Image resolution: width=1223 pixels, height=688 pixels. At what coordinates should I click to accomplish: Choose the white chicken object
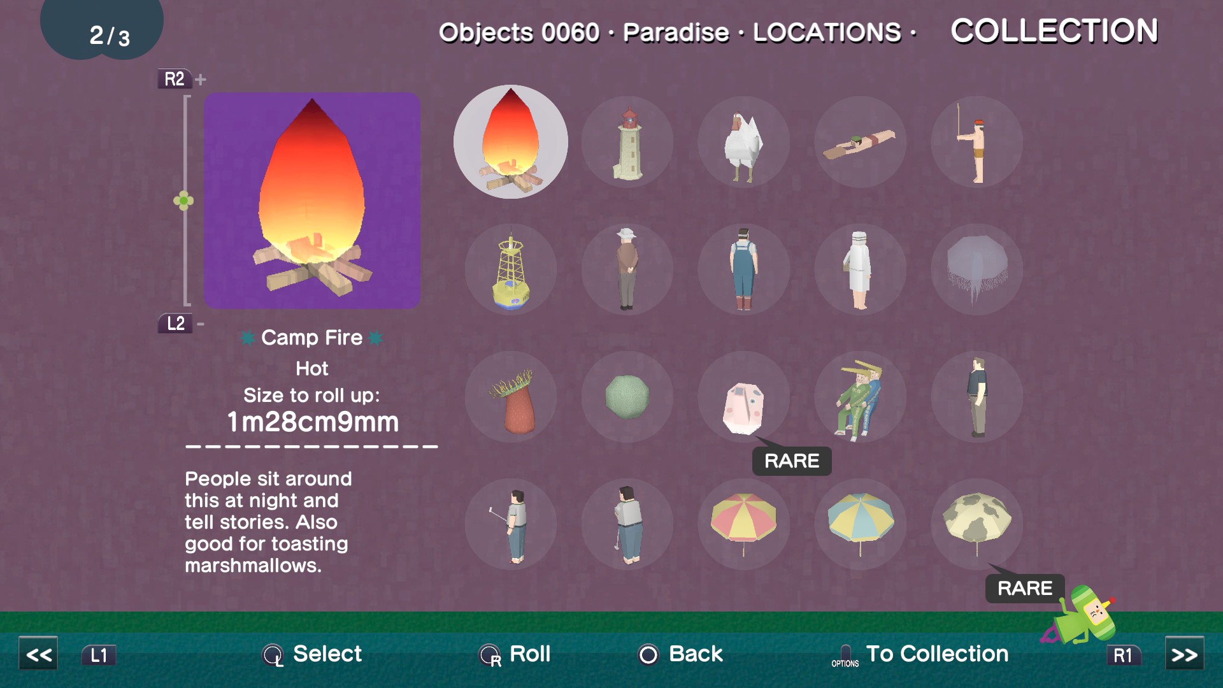(743, 142)
